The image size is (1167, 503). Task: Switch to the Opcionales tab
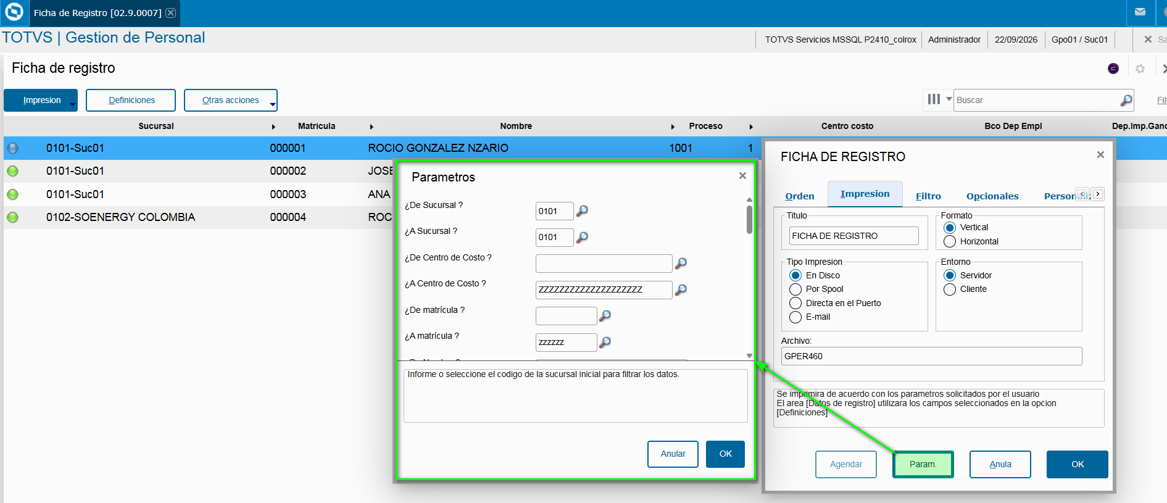coord(992,196)
